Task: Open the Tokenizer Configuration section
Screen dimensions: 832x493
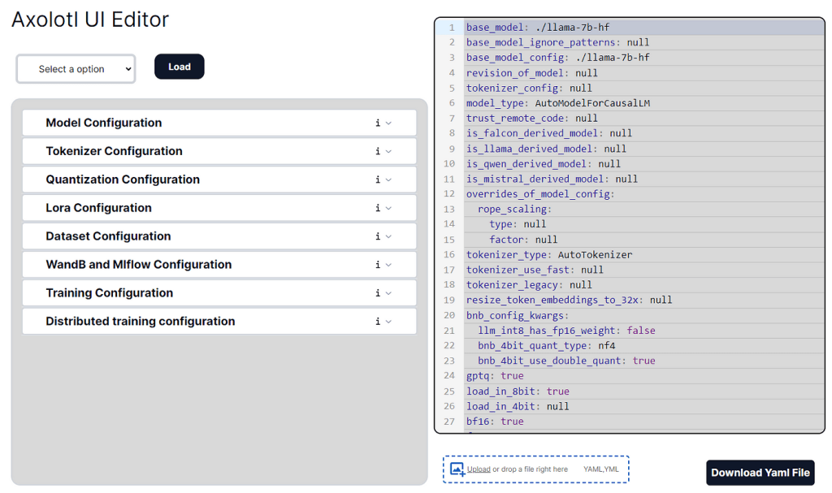Action: pyautogui.click(x=114, y=151)
